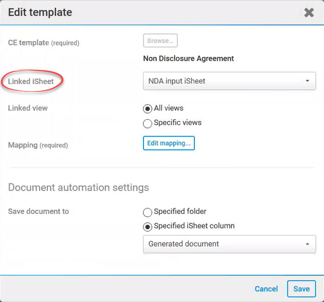
Task: Select the All views radio option
Action: coord(148,109)
